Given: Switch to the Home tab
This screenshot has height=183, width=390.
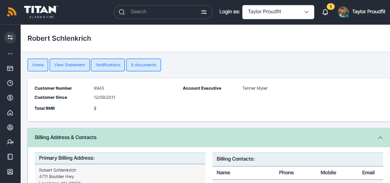Looking at the screenshot, I should pos(38,65).
